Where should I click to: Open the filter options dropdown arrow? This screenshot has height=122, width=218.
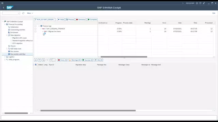click(x=54, y=60)
